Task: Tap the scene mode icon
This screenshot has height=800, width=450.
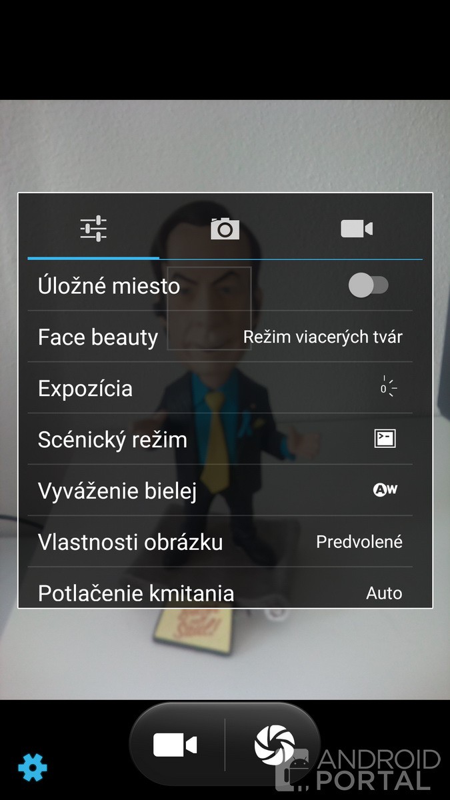Action: 385,439
